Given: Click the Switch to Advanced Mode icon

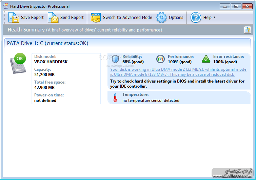Looking at the screenshot, I should pos(96,18).
